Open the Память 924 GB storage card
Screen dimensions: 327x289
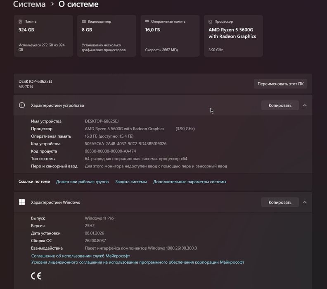(x=43, y=36)
